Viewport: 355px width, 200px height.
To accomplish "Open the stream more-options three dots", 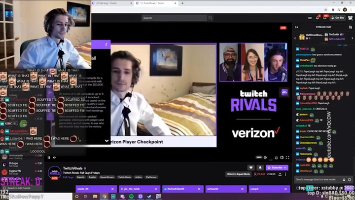I will 285,174.
